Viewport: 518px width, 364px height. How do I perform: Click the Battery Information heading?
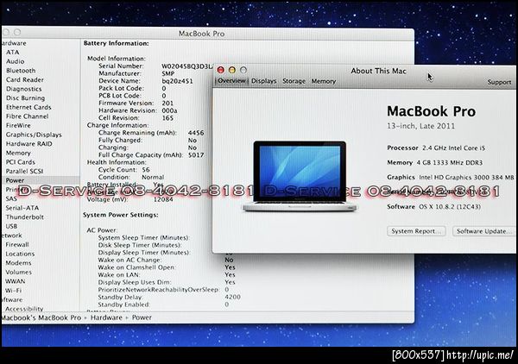(116, 43)
